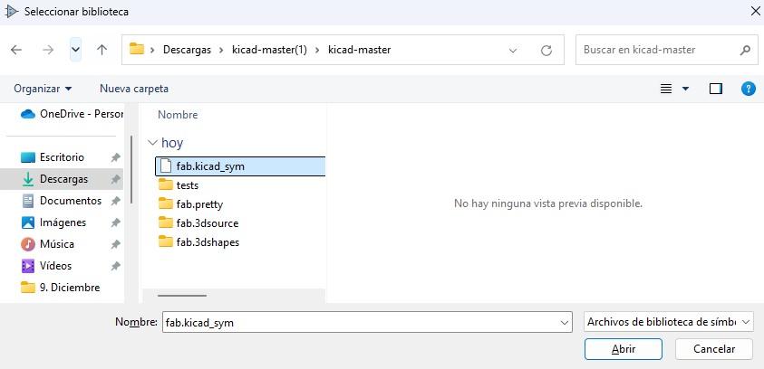This screenshot has width=764, height=369.
Task: Select the fab.3dshapes folder
Action: point(207,242)
